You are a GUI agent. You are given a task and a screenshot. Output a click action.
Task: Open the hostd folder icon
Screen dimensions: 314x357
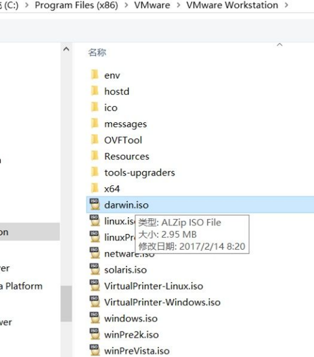(x=95, y=91)
